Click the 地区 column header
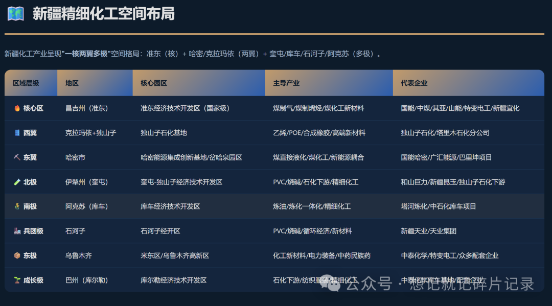This screenshot has width=552, height=306. pyautogui.click(x=95, y=83)
